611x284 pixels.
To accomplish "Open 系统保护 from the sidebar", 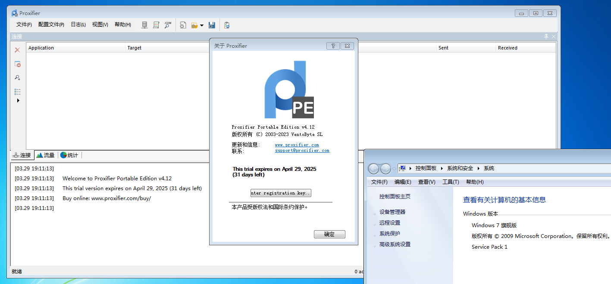I will click(390, 233).
